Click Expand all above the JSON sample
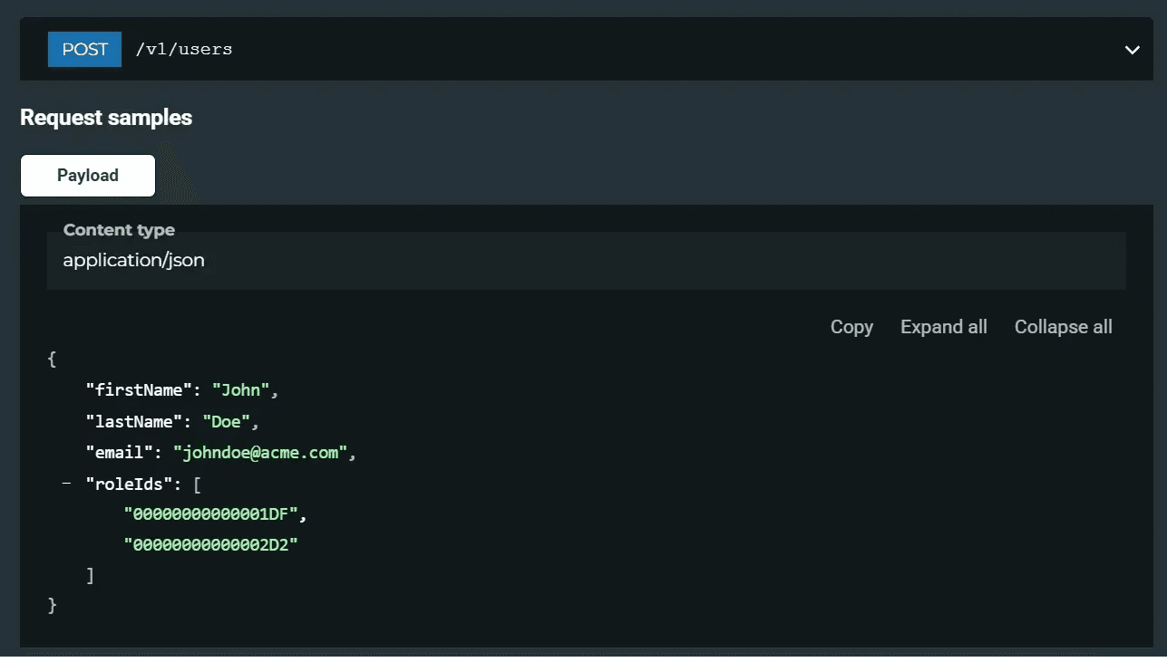This screenshot has height=662, width=1167. pos(943,327)
